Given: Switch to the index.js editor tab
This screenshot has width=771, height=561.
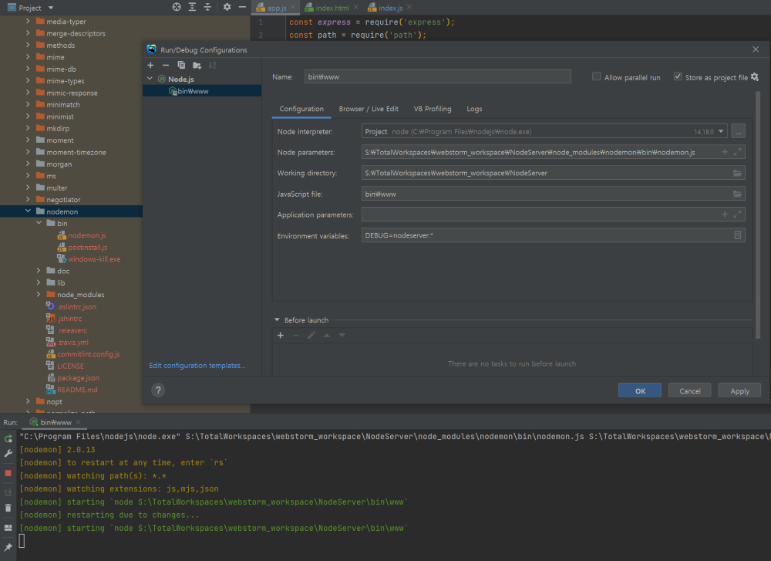Looking at the screenshot, I should coord(390,8).
